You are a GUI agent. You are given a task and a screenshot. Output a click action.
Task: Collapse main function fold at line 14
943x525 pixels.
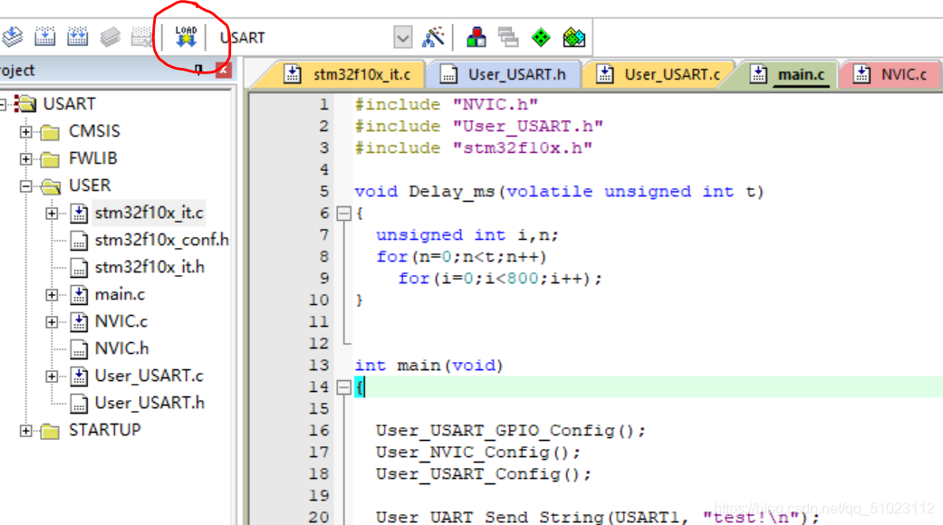click(x=343, y=387)
